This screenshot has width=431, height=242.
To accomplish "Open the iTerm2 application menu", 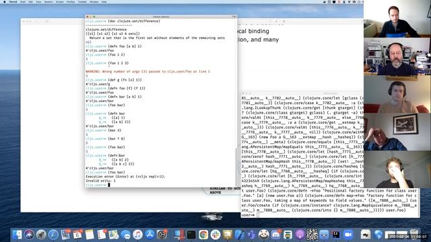I will click(x=13, y=1).
